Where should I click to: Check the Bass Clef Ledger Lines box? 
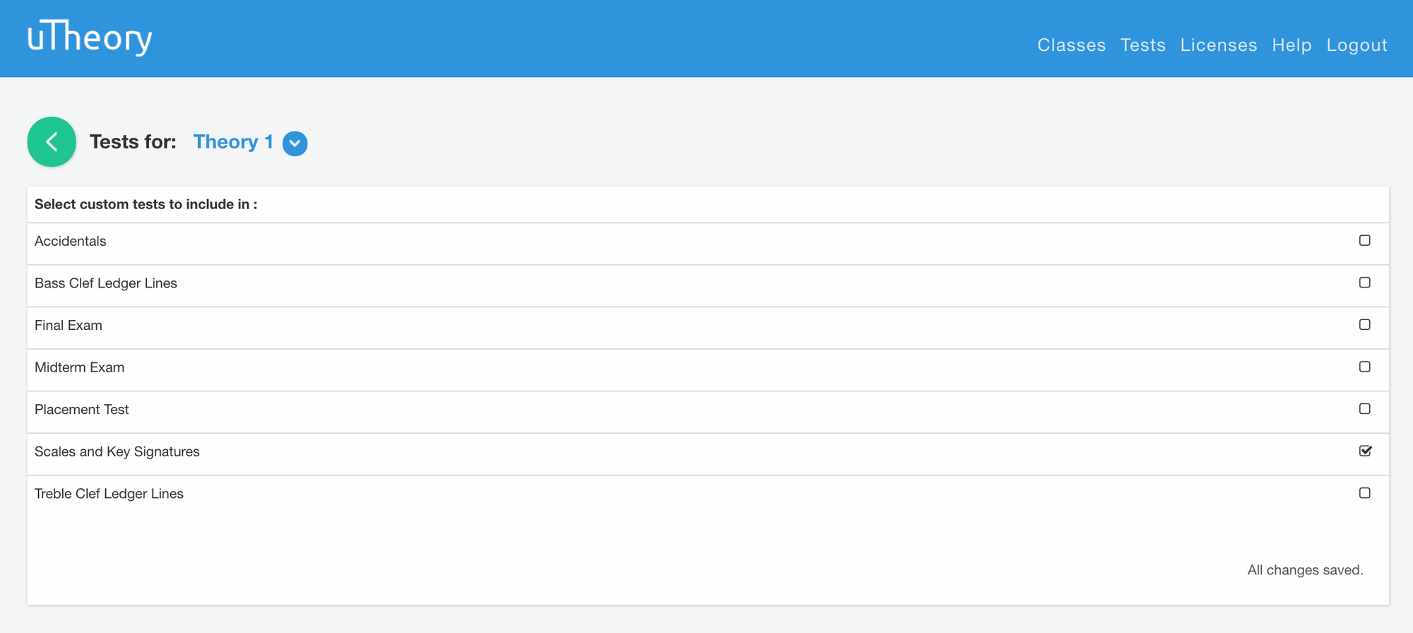coord(1364,283)
